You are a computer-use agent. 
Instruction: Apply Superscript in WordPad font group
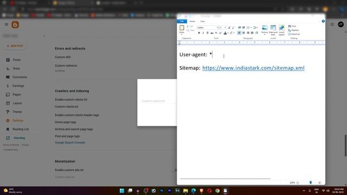pos(221,33)
